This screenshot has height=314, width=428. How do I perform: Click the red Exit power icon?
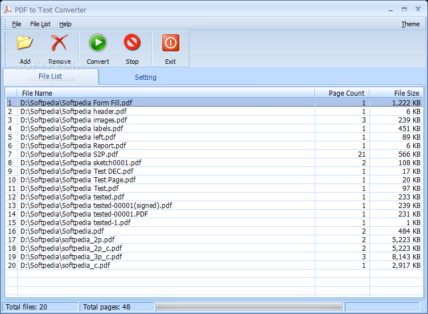(x=171, y=43)
